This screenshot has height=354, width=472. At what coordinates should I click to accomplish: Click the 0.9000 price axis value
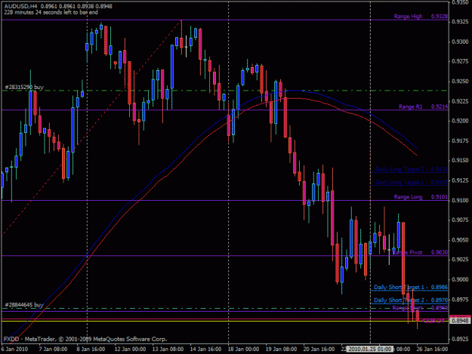click(x=461, y=280)
